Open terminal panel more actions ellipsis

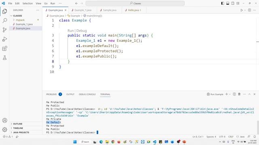(x=244, y=94)
